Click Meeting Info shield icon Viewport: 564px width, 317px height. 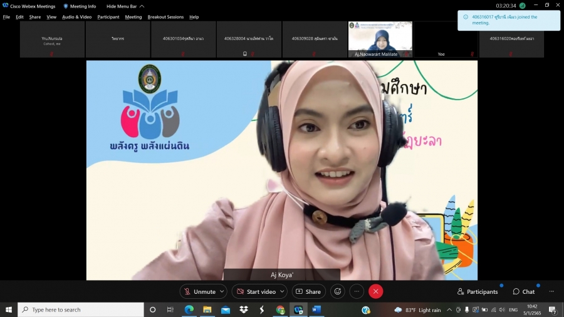(66, 6)
